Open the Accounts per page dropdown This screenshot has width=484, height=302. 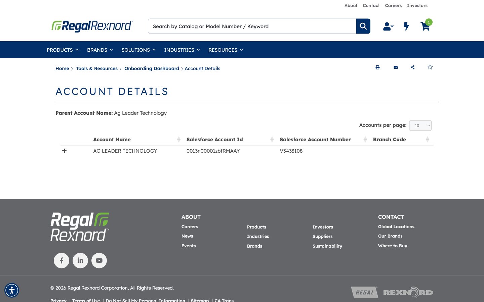click(420, 125)
